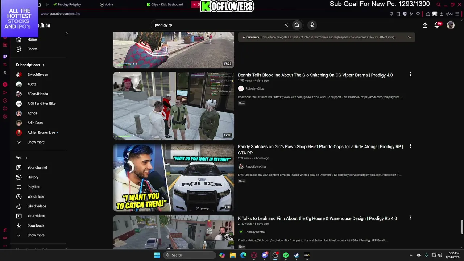Clear the YouTube search box text

(286, 25)
